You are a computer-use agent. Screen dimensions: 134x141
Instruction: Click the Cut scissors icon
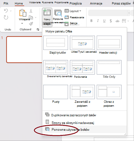31,11
